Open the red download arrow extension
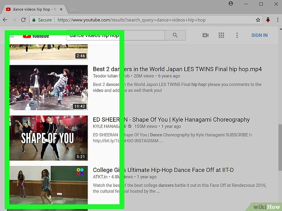 point(268,20)
